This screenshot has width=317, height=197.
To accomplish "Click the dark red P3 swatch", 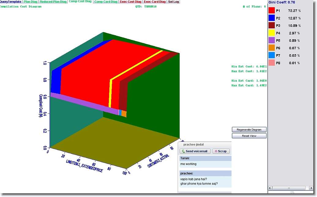I will [x=271, y=26].
